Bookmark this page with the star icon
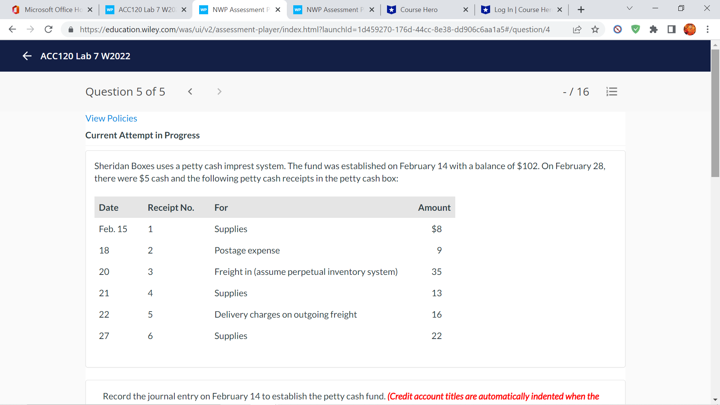Image resolution: width=720 pixels, height=405 pixels. (x=595, y=29)
